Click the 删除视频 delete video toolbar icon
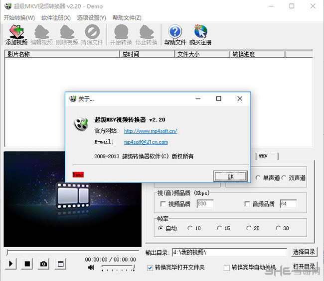Image resolution: width=324 pixels, height=281 pixels. tap(67, 35)
